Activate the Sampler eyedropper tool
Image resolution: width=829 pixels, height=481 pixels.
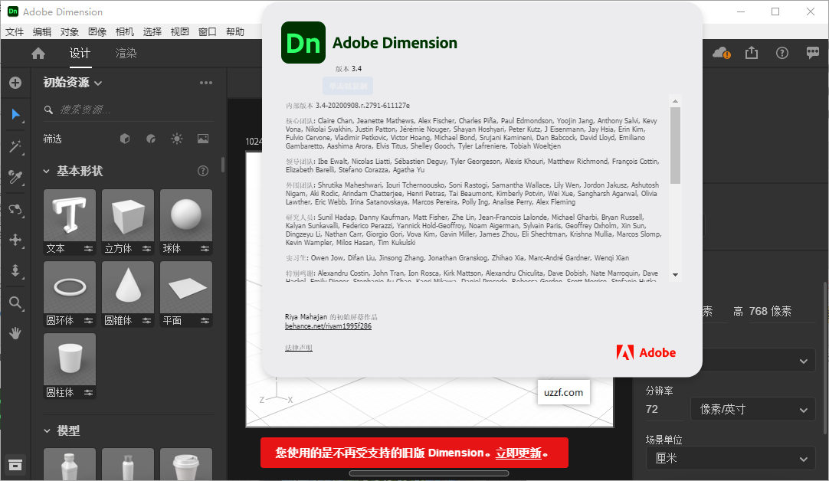pos(15,176)
